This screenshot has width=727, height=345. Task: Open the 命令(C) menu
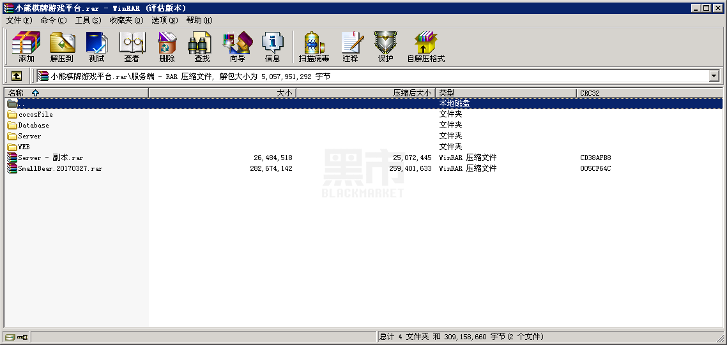53,20
